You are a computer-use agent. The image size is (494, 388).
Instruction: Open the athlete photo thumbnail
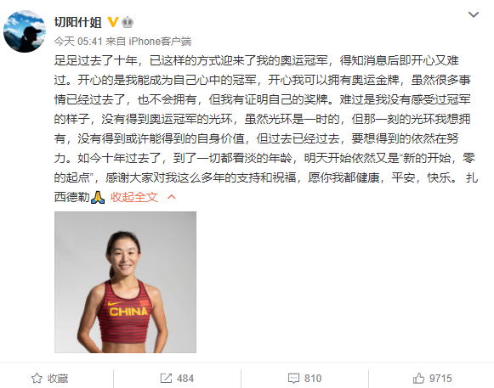[x=125, y=282]
